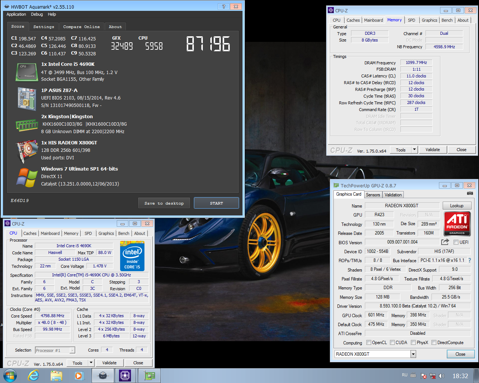Image resolution: width=479 pixels, height=383 pixels.
Task: Click the Action Center flag tray icon
Action: pos(424,376)
